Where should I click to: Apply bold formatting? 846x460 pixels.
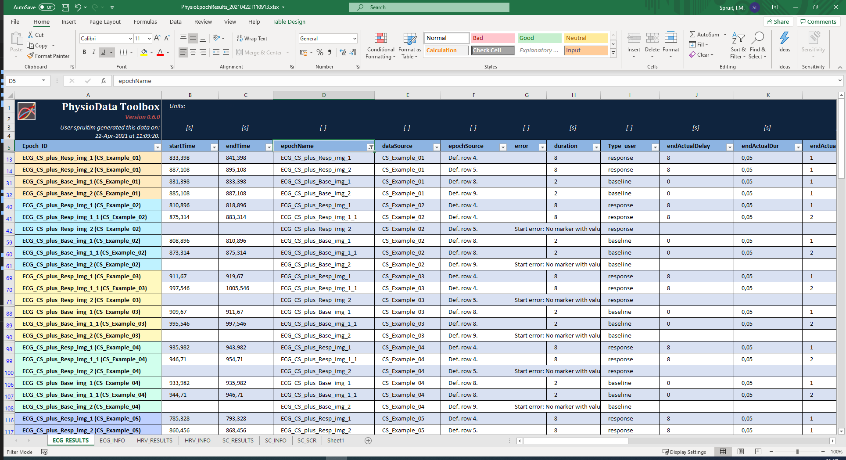tap(84, 52)
